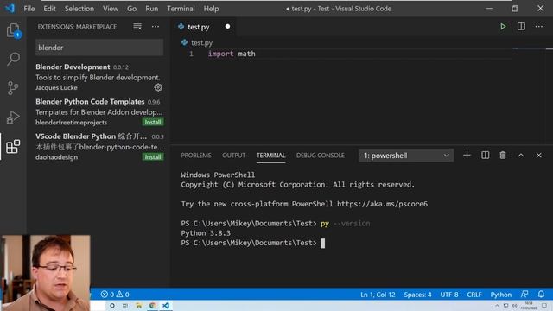Open Task View on the taskbar

125,305
